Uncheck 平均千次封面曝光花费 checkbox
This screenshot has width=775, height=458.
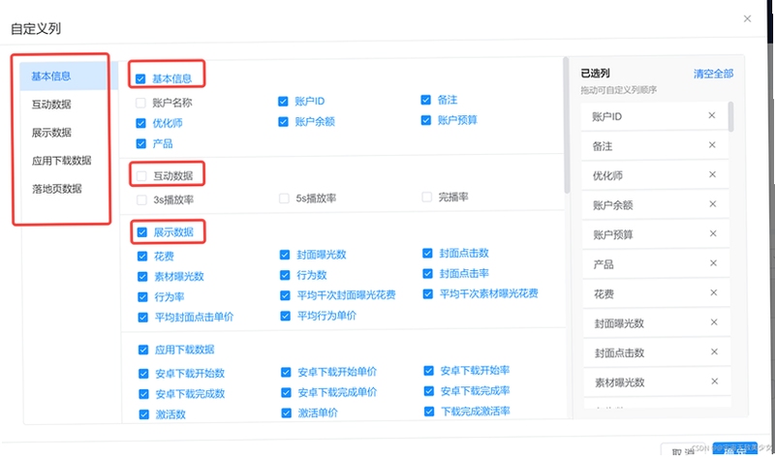[285, 295]
